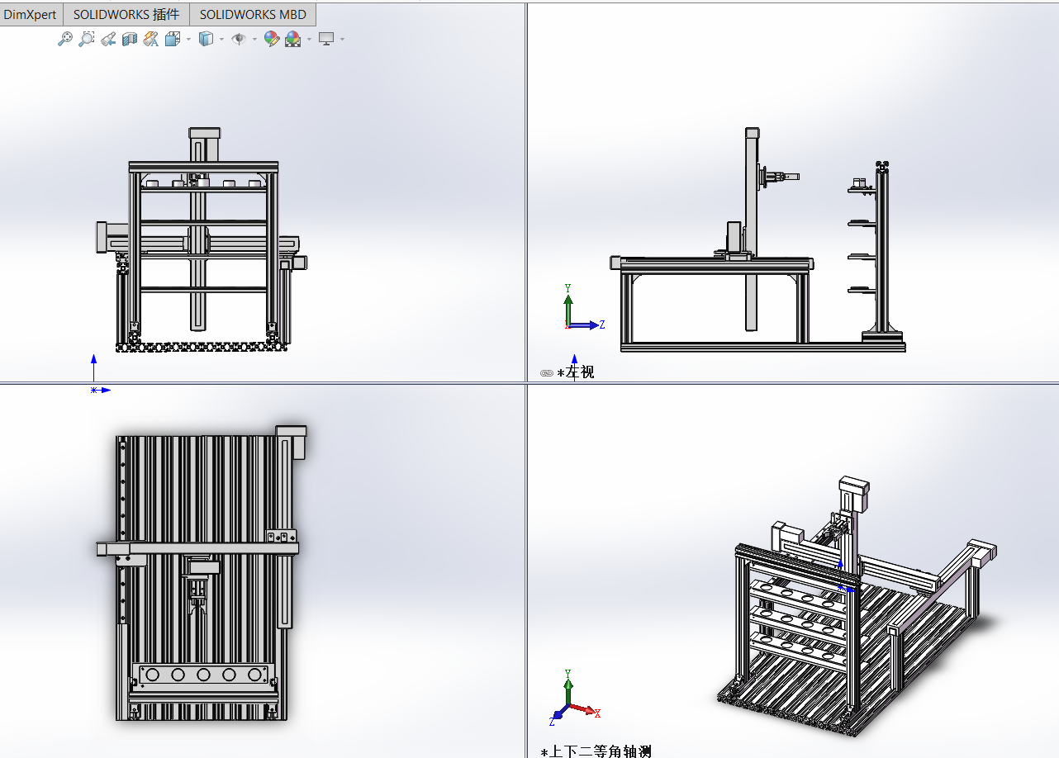1059x758 pixels.
Task: Click View Settings monitor icon
Action: 326,39
